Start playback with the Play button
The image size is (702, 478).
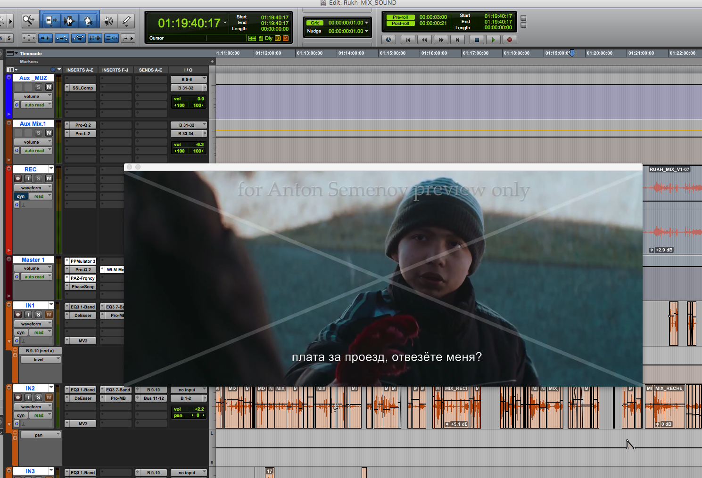pos(493,40)
